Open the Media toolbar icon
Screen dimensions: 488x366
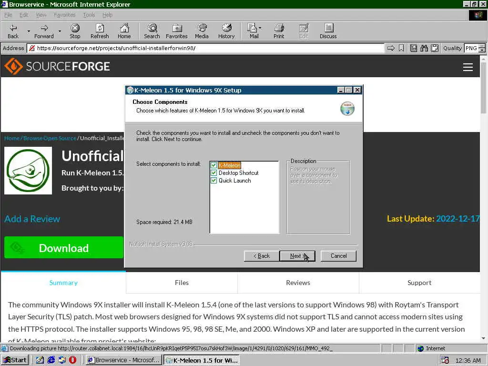click(202, 31)
